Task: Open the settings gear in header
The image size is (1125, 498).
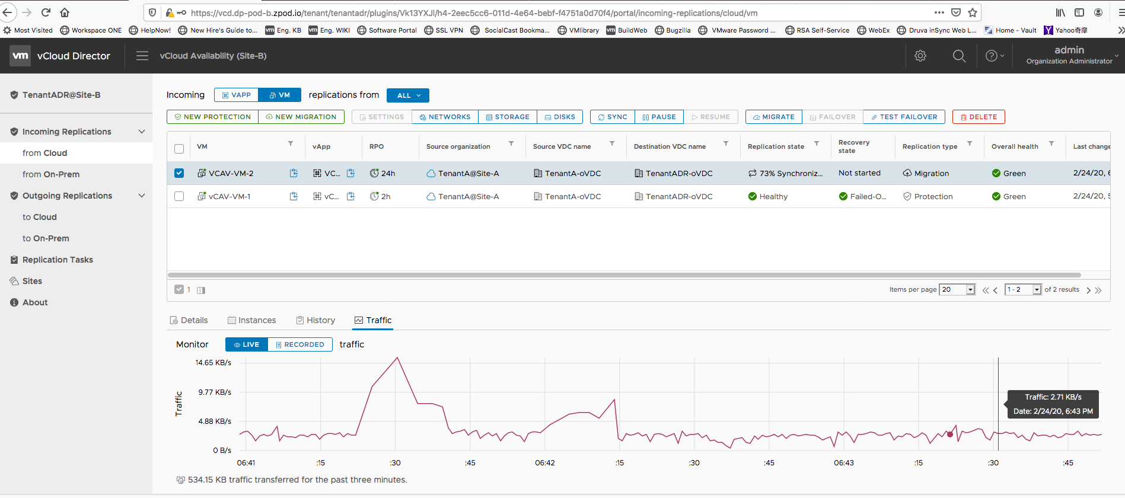Action: point(920,56)
